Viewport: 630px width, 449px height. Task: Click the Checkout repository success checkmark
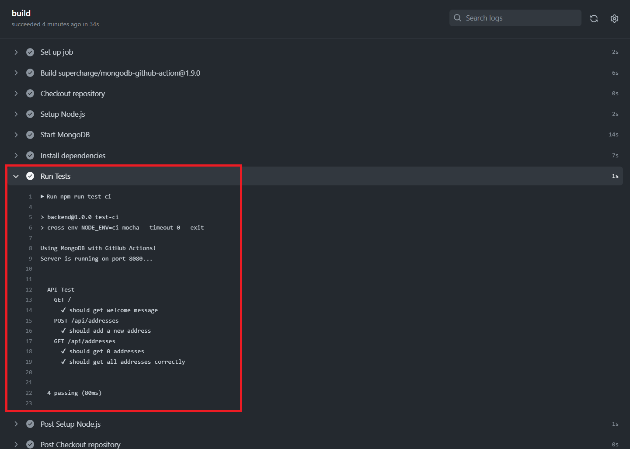(x=30, y=94)
